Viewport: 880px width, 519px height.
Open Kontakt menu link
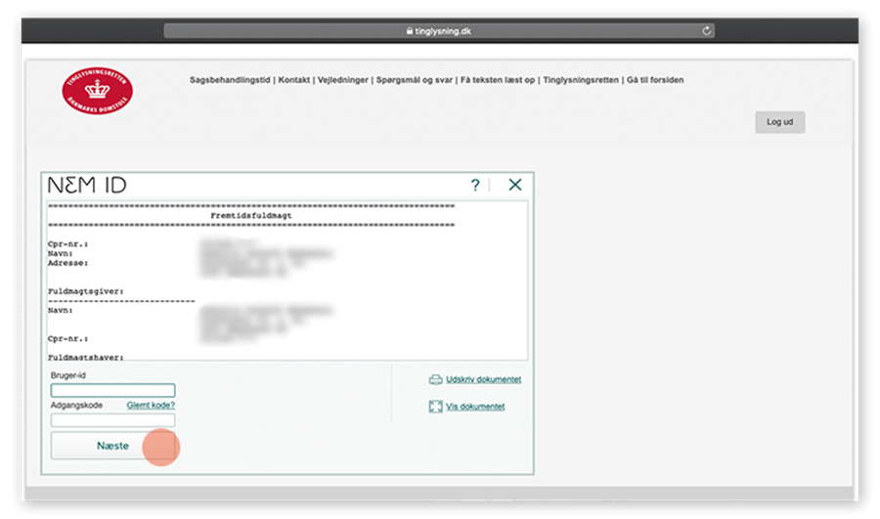pyautogui.click(x=294, y=80)
